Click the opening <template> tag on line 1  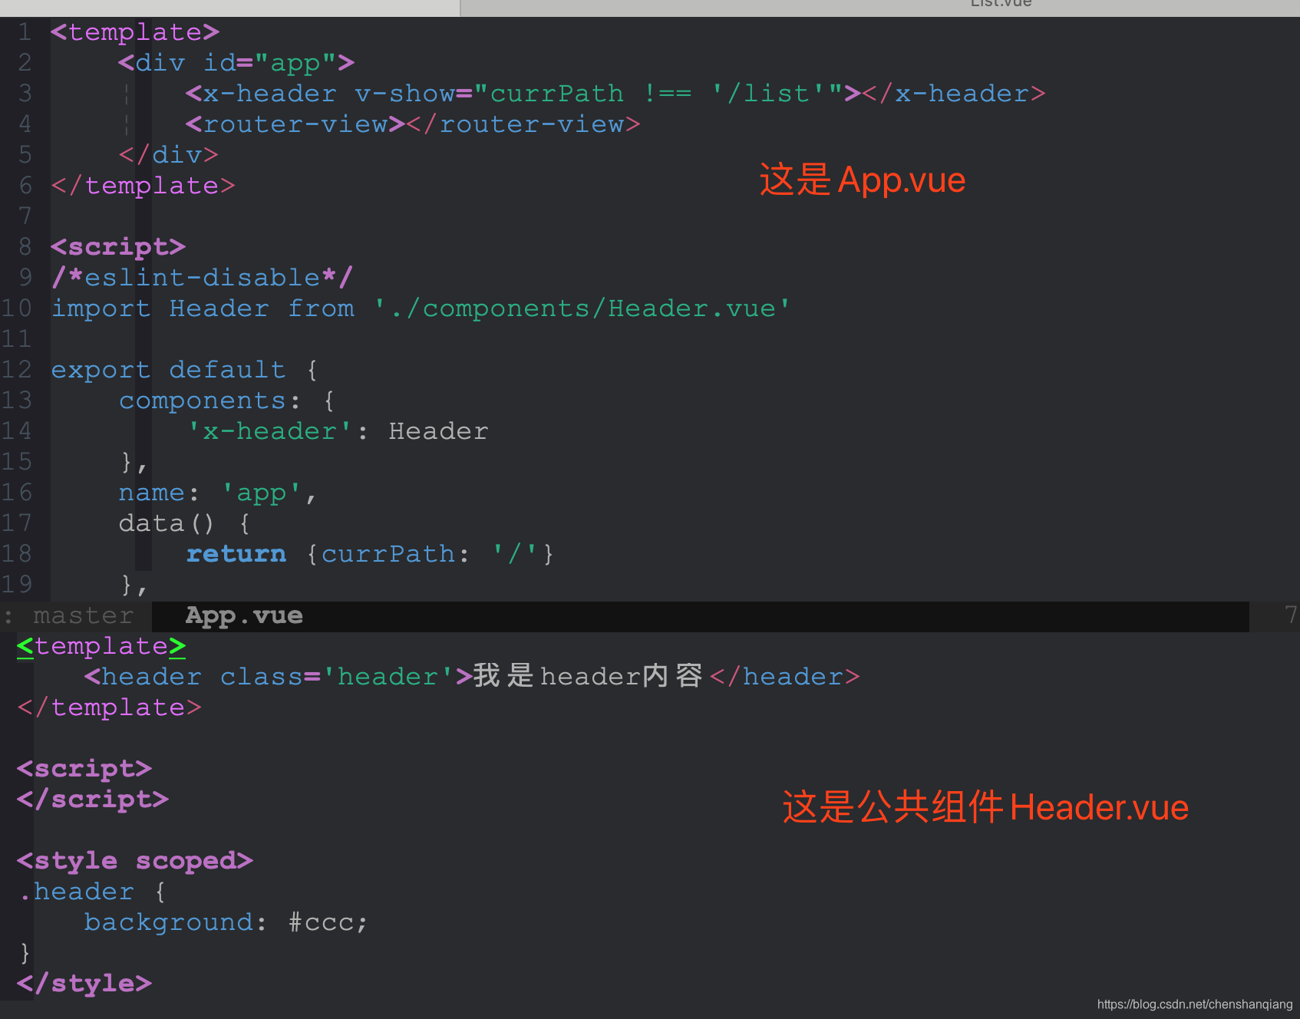point(135,32)
